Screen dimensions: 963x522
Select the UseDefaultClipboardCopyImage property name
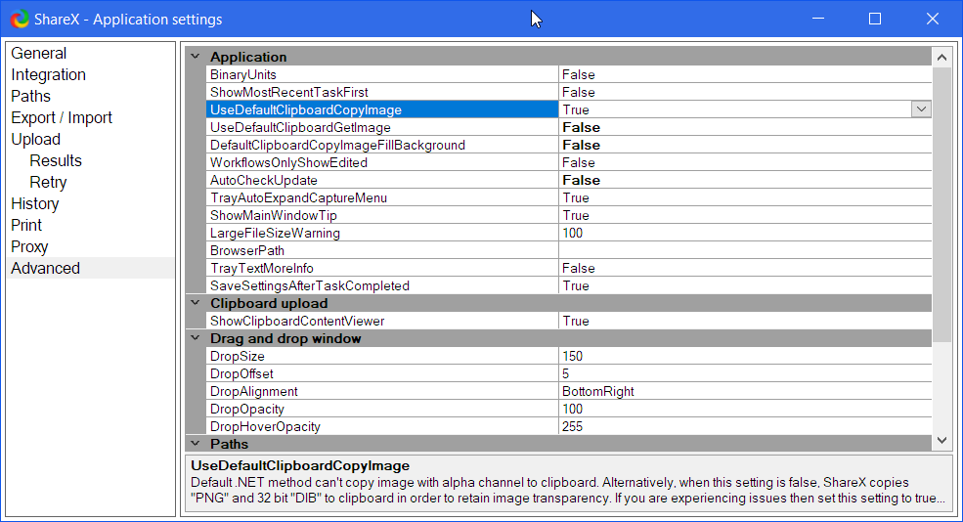click(382, 109)
